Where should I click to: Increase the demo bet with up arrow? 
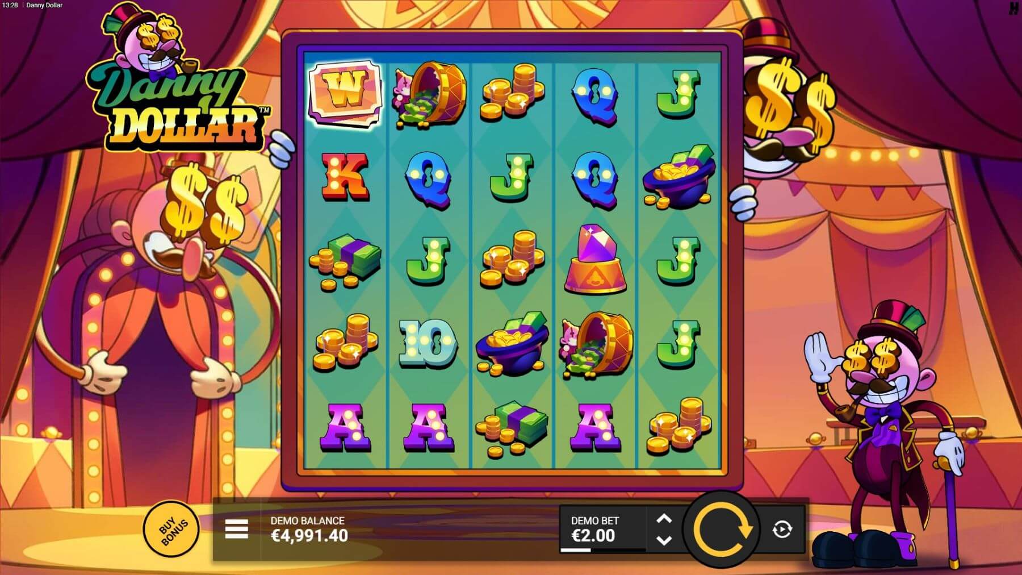tap(664, 519)
